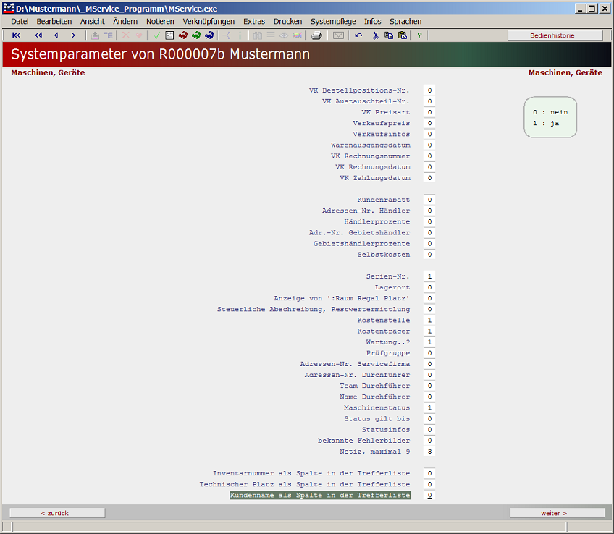Jump to the first record with the KKI icon
Image resolution: width=614 pixels, height=534 pixels.
[x=16, y=35]
